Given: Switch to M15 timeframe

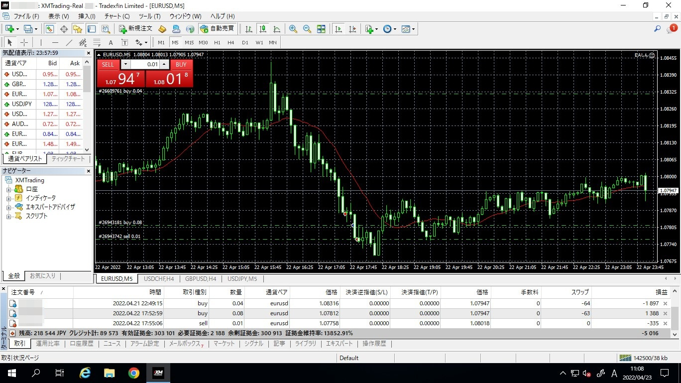Looking at the screenshot, I should coord(189,42).
